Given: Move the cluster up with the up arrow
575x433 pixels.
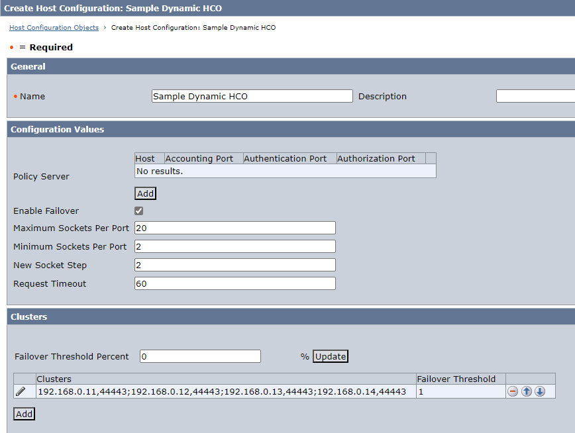Looking at the screenshot, I should pos(527,391).
